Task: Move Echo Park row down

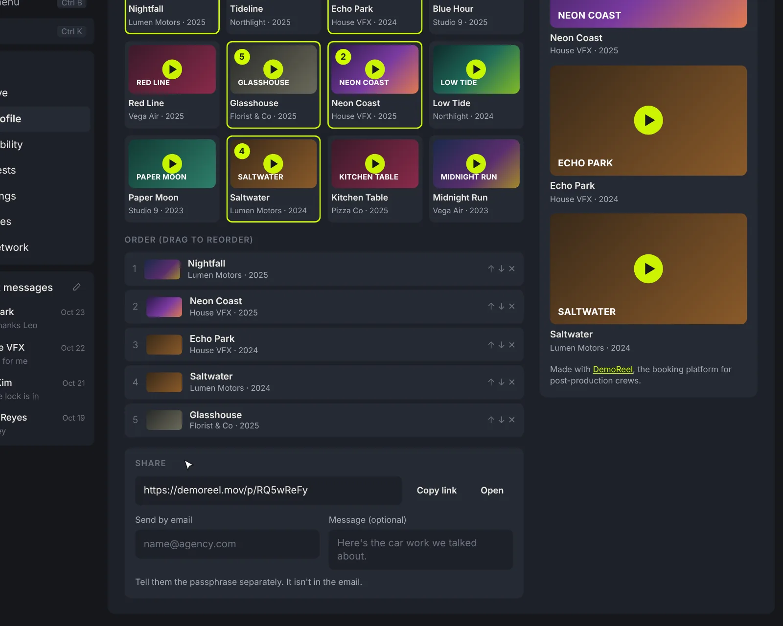Action: tap(502, 345)
